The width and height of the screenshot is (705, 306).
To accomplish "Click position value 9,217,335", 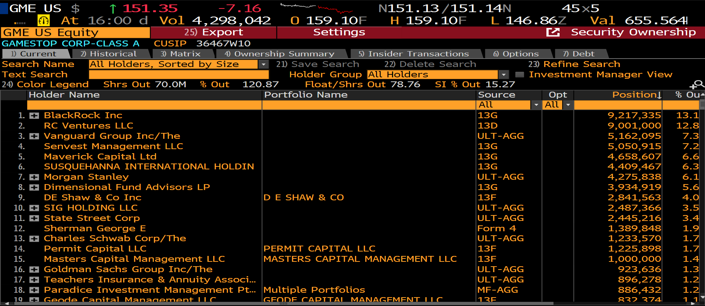I will click(634, 115).
